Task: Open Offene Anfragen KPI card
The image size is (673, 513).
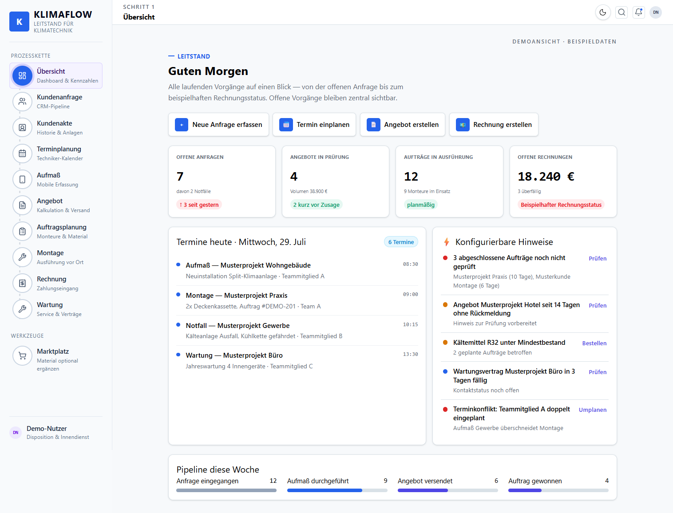Action: (x=222, y=182)
